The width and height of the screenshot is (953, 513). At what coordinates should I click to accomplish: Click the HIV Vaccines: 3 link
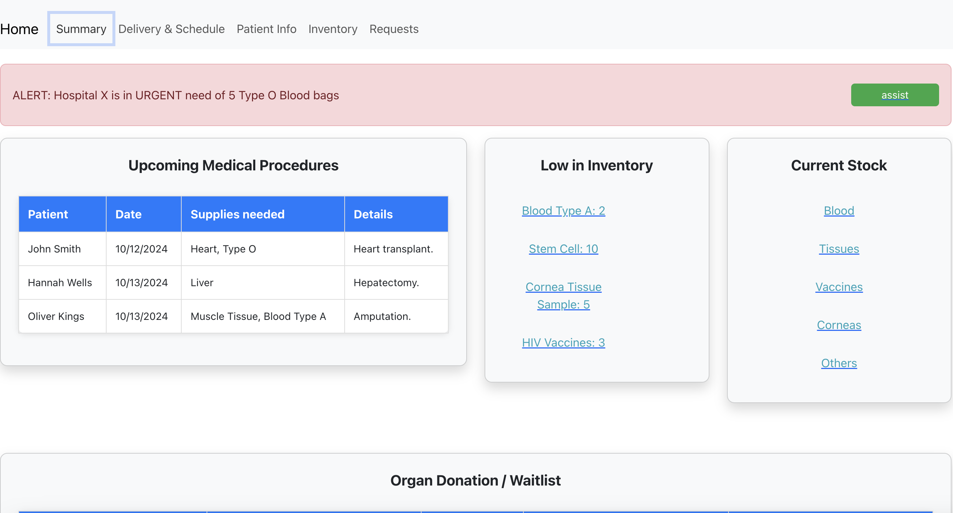[563, 342]
